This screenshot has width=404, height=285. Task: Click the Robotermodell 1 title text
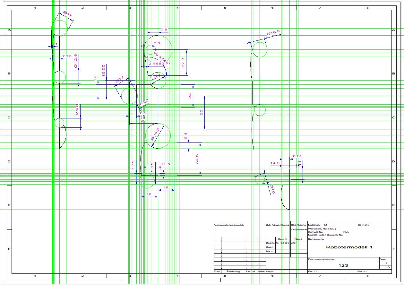(349, 247)
